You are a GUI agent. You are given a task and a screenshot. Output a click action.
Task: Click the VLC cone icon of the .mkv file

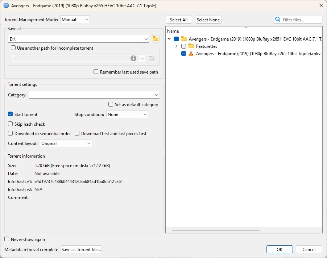[x=191, y=54]
